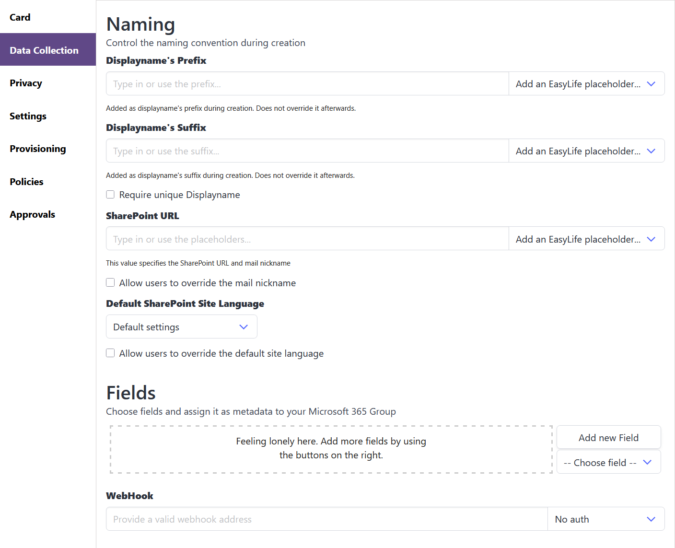This screenshot has width=675, height=548.
Task: Click the webhook address input field
Action: (x=326, y=519)
